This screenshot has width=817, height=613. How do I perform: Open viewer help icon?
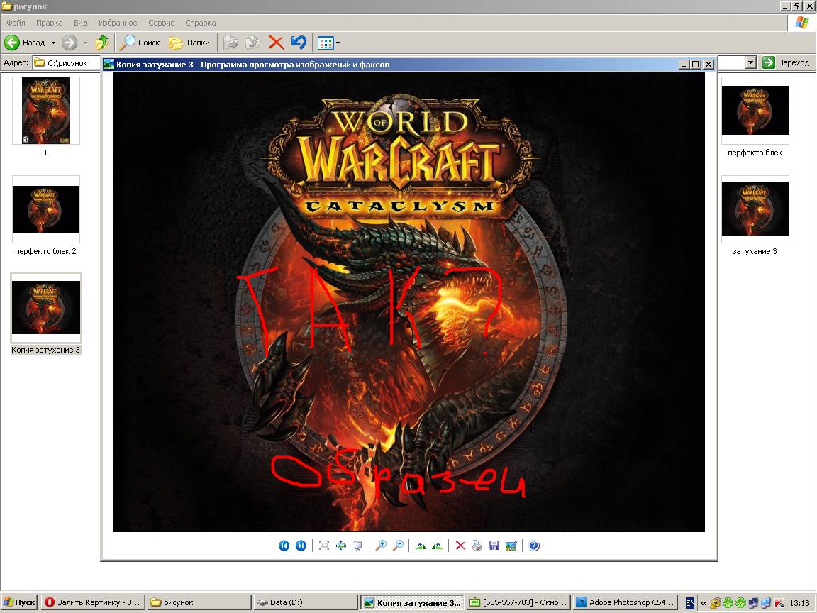(x=534, y=546)
